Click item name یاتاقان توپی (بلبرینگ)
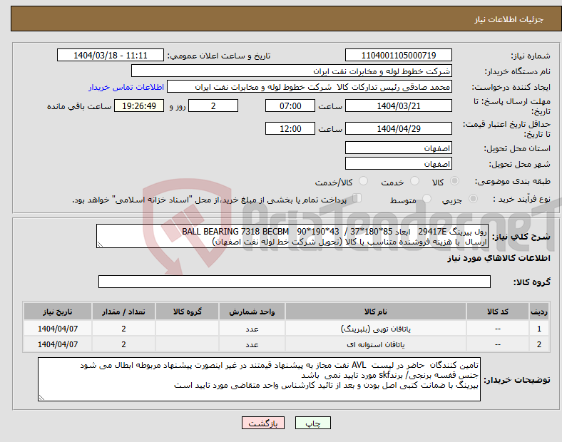 click(x=376, y=329)
